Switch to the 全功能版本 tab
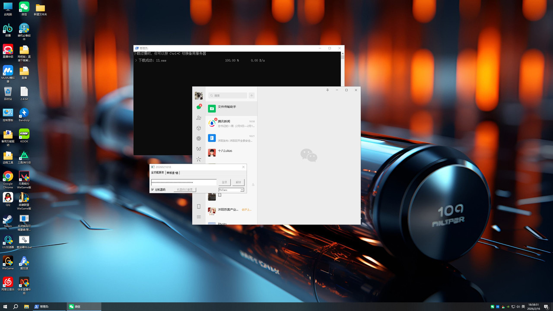The height and width of the screenshot is (311, 553). coord(157,173)
